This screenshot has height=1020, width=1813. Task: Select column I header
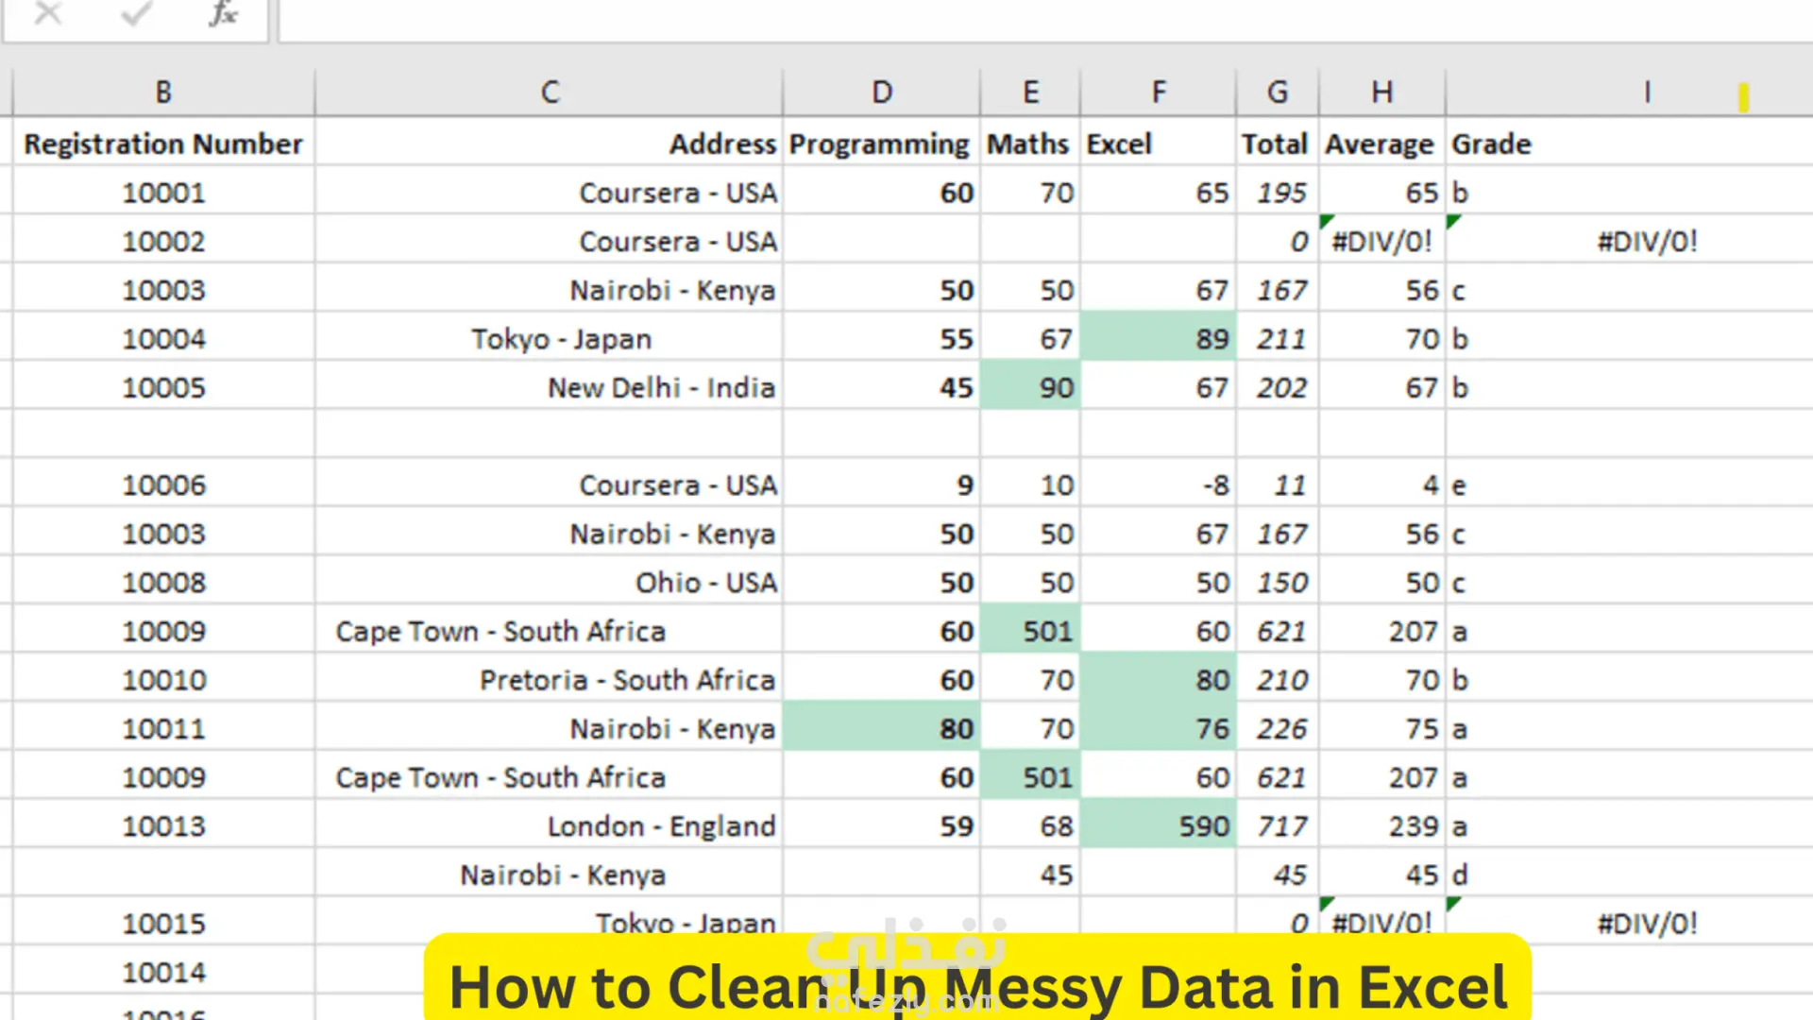click(1647, 93)
